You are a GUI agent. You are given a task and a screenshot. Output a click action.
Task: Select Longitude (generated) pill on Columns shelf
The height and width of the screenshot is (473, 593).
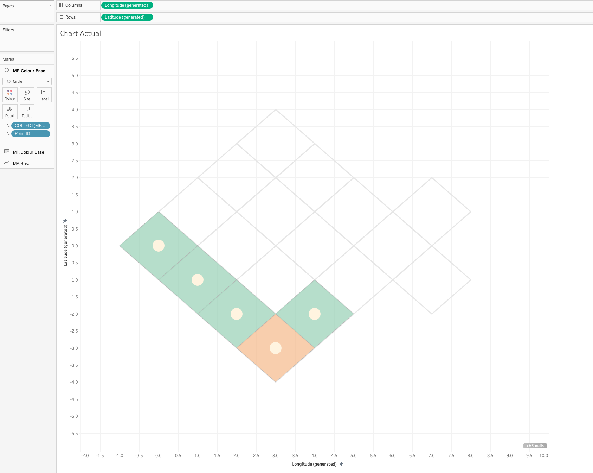click(127, 5)
